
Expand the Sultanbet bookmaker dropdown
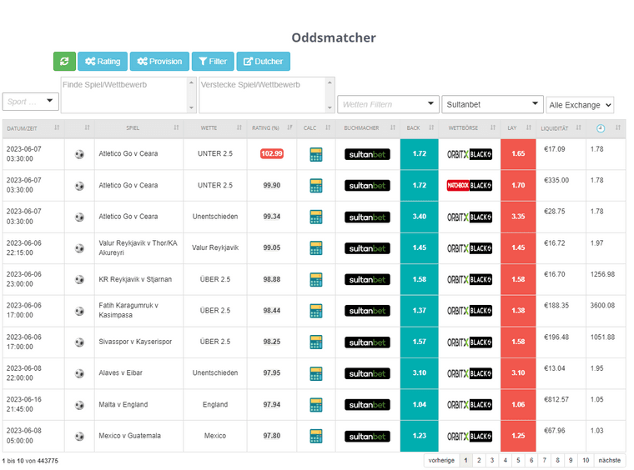[492, 104]
